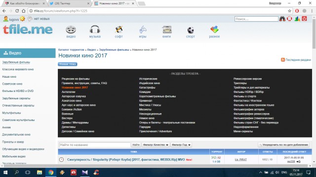
Task: Open the sort by date added control
Action: (x=283, y=145)
